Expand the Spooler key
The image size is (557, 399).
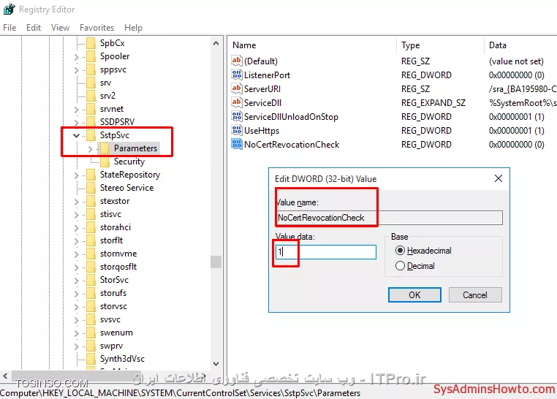(76, 57)
